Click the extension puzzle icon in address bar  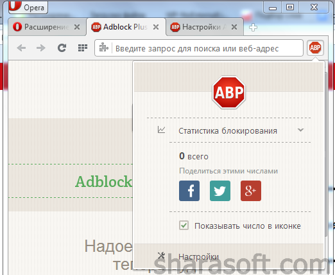click(x=104, y=48)
